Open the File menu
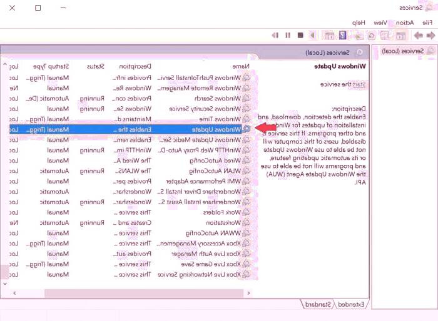This screenshot has height=321, width=438. click(427, 22)
